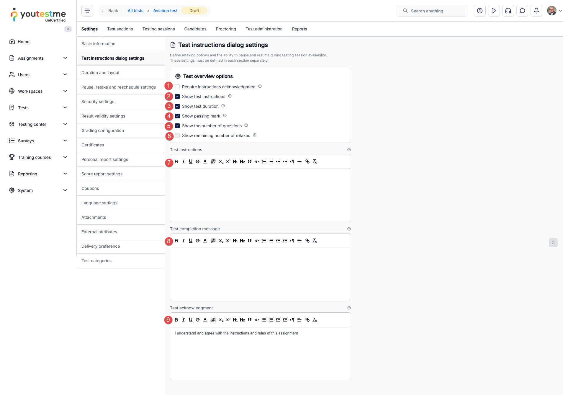Uncheck Show test instructions checkbox

(177, 97)
